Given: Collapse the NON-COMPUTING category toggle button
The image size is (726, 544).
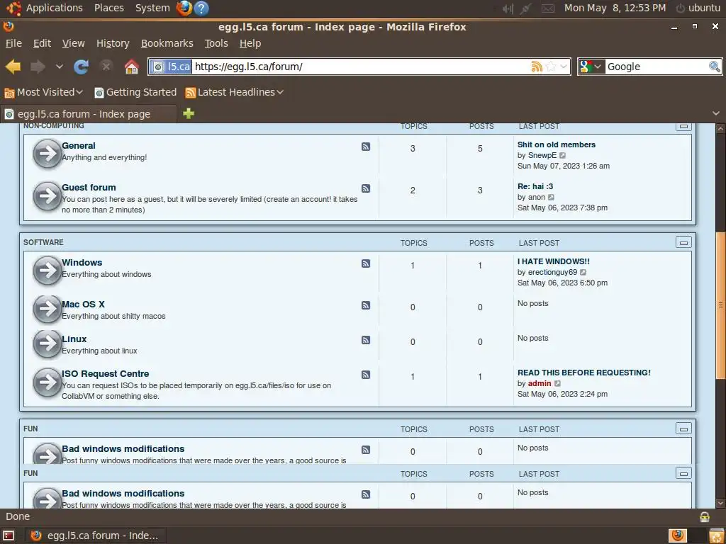Looking at the screenshot, I should tap(683, 126).
